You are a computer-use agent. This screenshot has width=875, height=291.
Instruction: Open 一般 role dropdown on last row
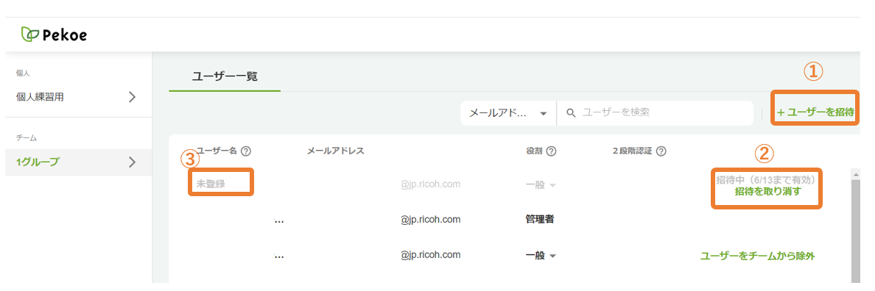point(541,256)
